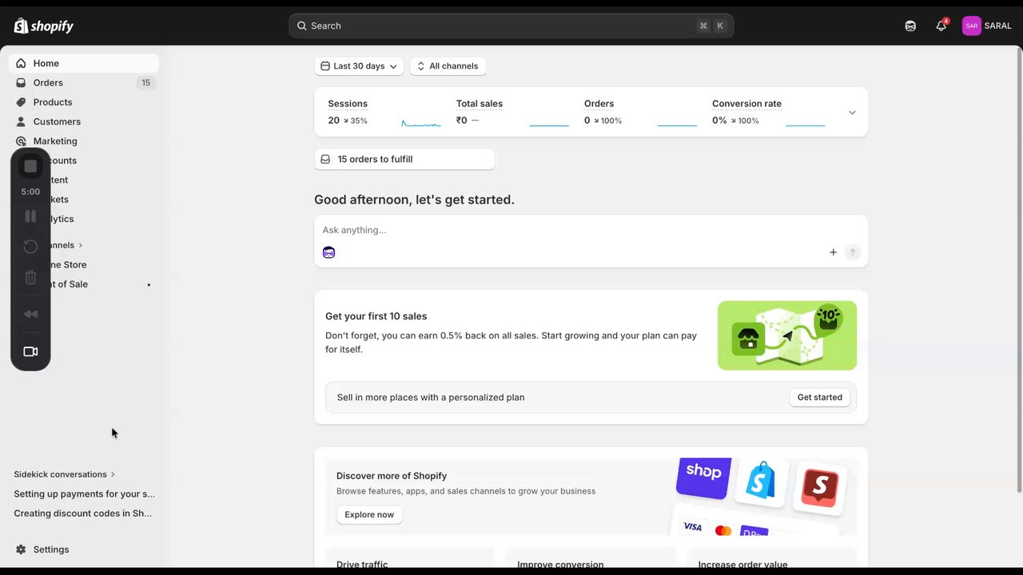
Task: Click the calendar icon in date filter
Action: (325, 66)
